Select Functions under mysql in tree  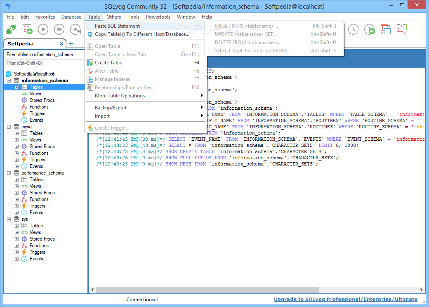(x=39, y=153)
